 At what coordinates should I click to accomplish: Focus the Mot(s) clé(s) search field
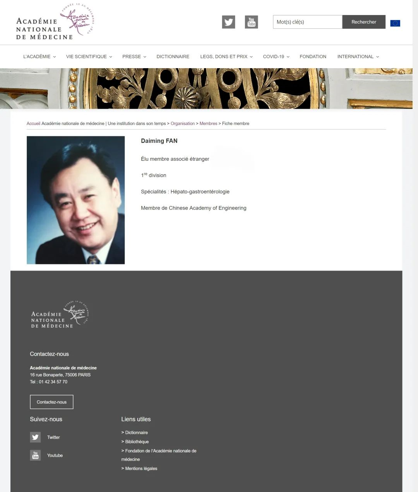tap(307, 22)
